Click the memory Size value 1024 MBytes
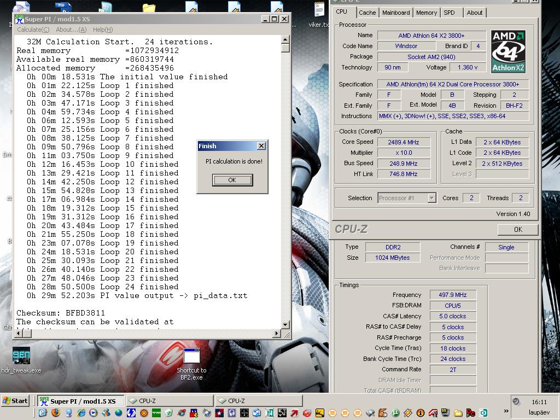 tap(392, 258)
